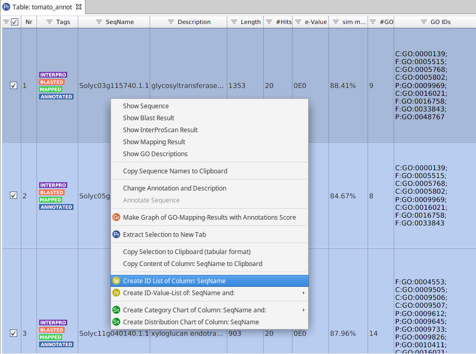Choose Copy Sequence Names to Clipboard

[175, 171]
